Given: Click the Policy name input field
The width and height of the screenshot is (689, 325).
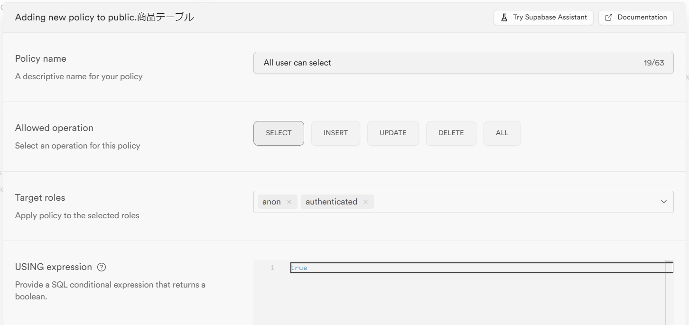Looking at the screenshot, I should tap(446, 63).
